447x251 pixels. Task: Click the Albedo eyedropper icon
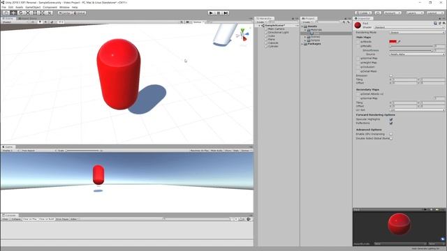point(400,42)
